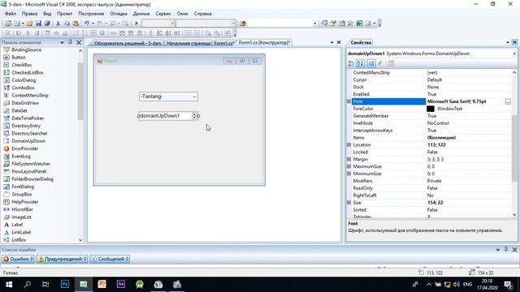Open After Effects from the taskbar
520x292 pixels.
click(121, 284)
